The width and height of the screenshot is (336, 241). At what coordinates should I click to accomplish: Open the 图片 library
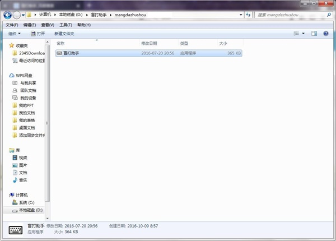pos(20,165)
